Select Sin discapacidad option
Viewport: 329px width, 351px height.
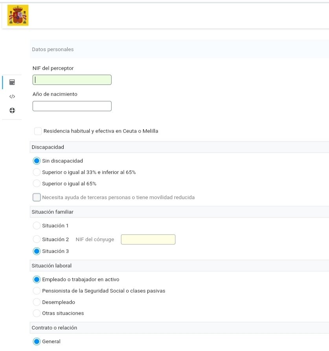(37, 161)
